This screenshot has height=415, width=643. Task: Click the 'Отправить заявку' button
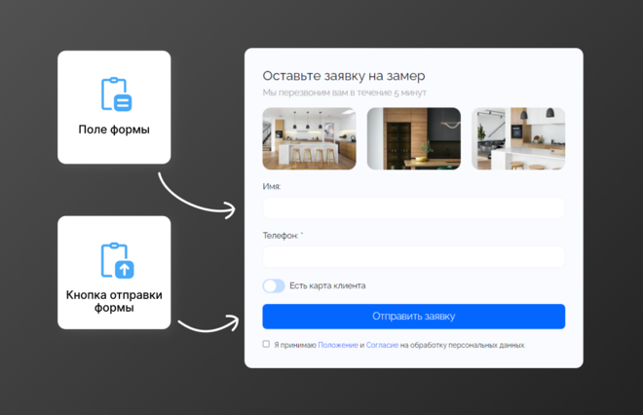[x=414, y=317]
